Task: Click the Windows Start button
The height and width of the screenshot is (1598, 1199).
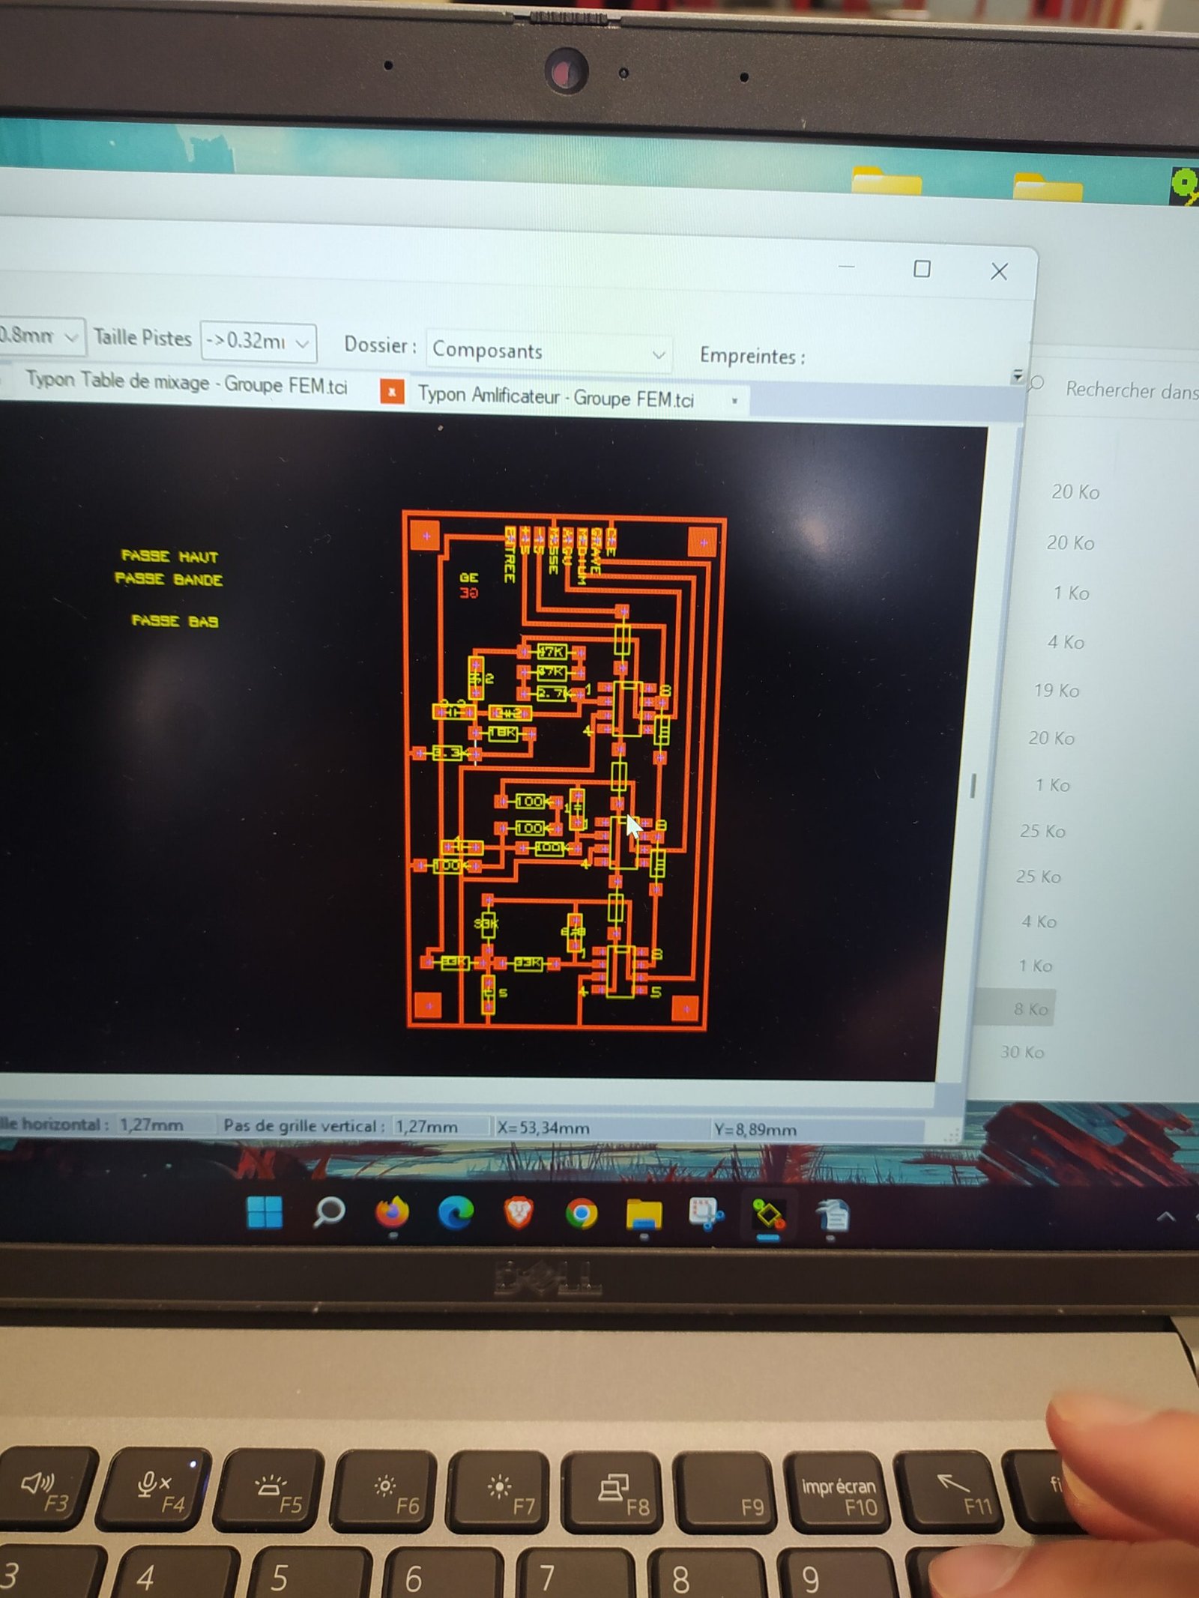Action: point(265,1212)
